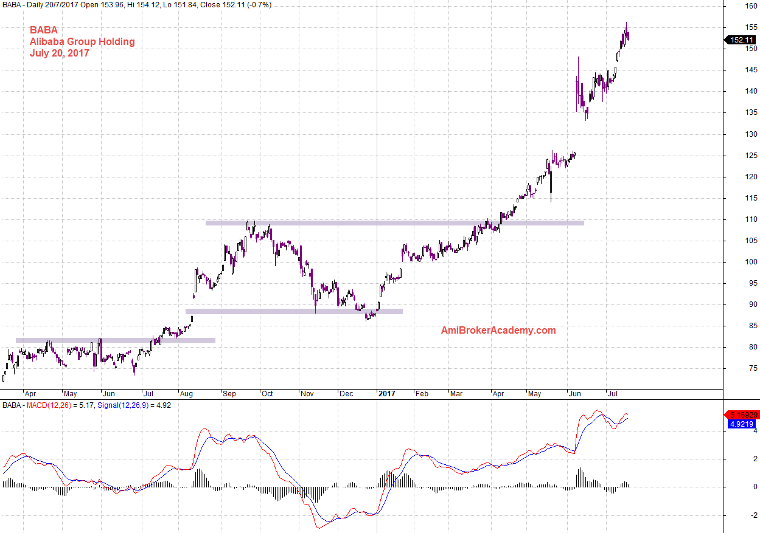Viewport: 760px width, 533px height.
Task: Select the red BABA ticker annotation
Action: point(44,30)
